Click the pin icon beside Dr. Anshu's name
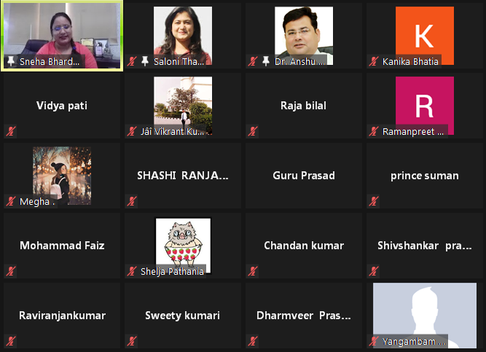This screenshot has width=486, height=352. [x=266, y=61]
